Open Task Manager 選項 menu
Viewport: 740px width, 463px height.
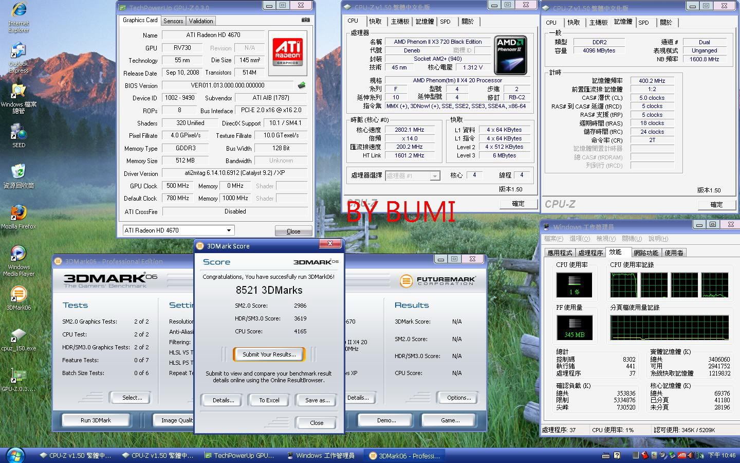[x=580, y=239]
